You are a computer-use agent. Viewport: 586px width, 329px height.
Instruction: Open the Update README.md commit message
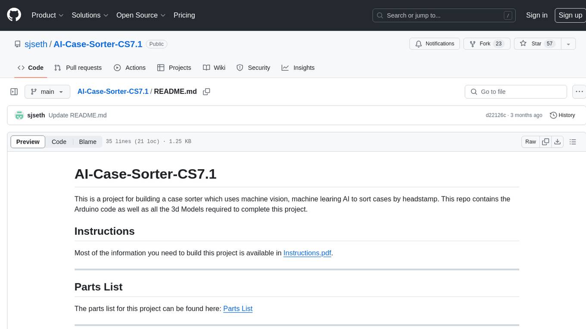[78, 115]
